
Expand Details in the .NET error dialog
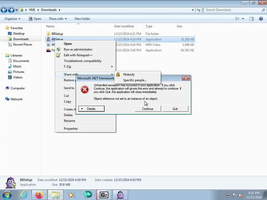click(92, 109)
